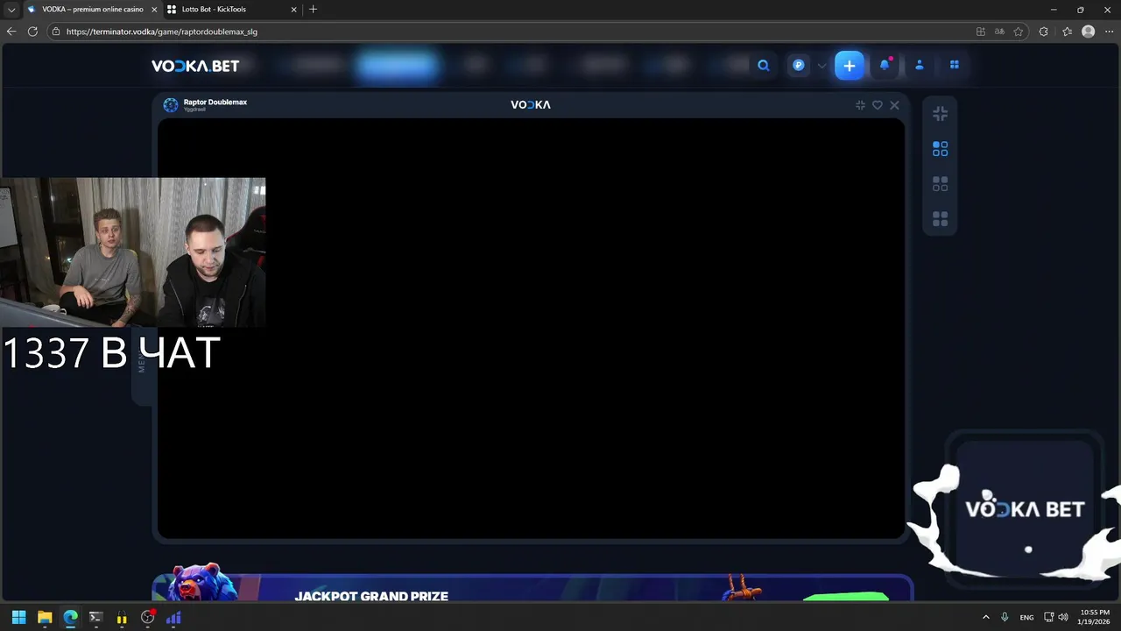This screenshot has height=631, width=1121.
Task: Select single-game layout icon (one filled square)
Action: 940,149
